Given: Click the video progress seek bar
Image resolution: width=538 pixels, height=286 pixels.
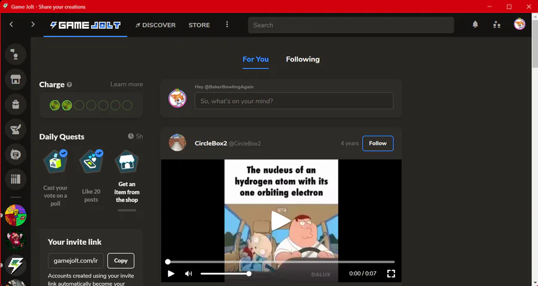Looking at the screenshot, I should (x=281, y=262).
